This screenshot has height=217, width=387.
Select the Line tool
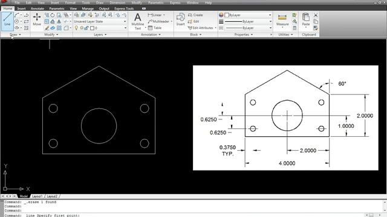point(7,21)
